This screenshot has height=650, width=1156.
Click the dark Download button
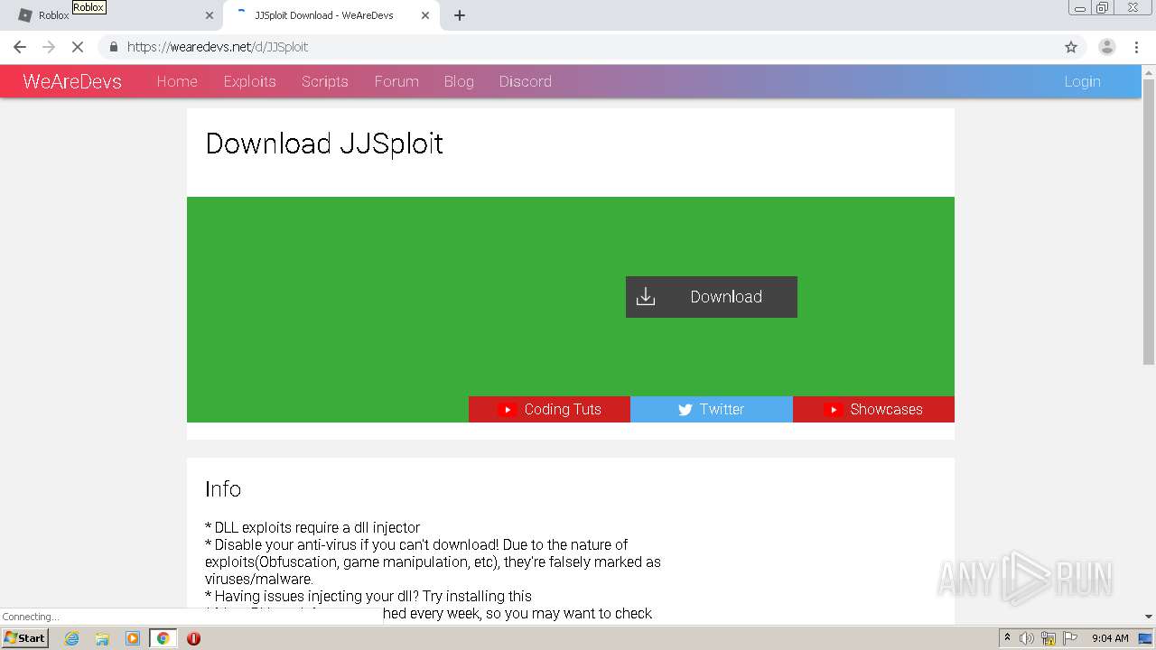pos(712,297)
